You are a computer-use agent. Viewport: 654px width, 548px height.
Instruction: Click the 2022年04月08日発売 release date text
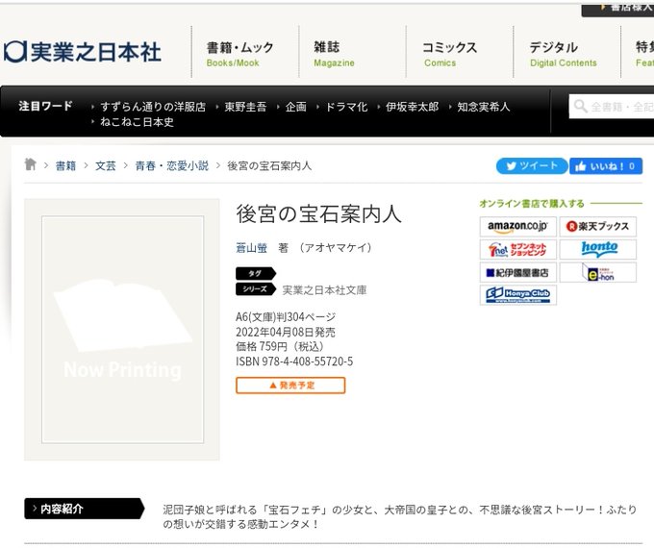[286, 332]
